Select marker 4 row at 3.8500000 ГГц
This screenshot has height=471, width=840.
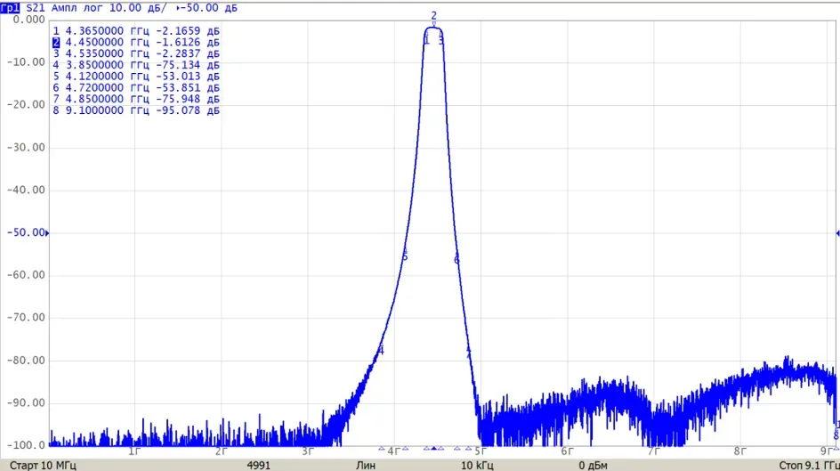coord(136,65)
